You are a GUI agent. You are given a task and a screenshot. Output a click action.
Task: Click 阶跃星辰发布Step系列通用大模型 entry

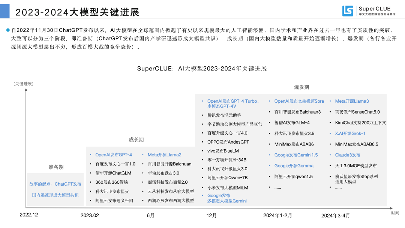point(357,179)
